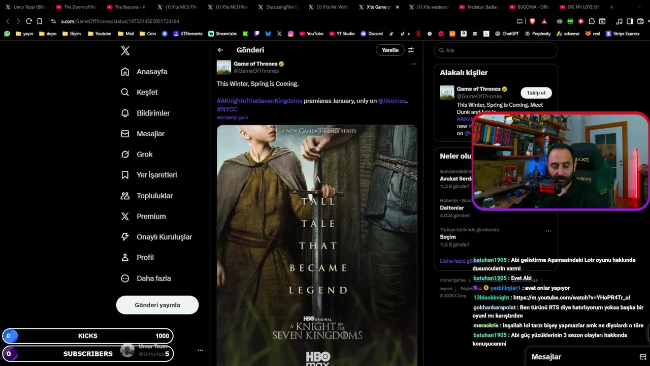Open Keşfet explore page
This screenshot has width=650, height=366.
pyautogui.click(x=139, y=92)
